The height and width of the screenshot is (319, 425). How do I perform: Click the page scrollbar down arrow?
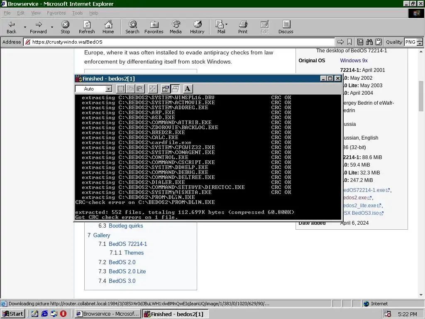point(421,294)
